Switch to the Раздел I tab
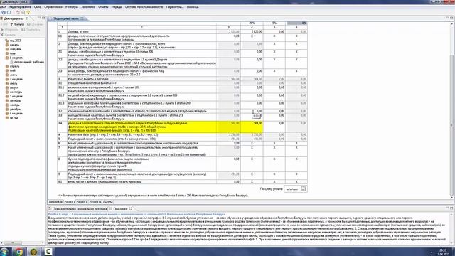Screen dimensions: 455x256 click(70, 201)
